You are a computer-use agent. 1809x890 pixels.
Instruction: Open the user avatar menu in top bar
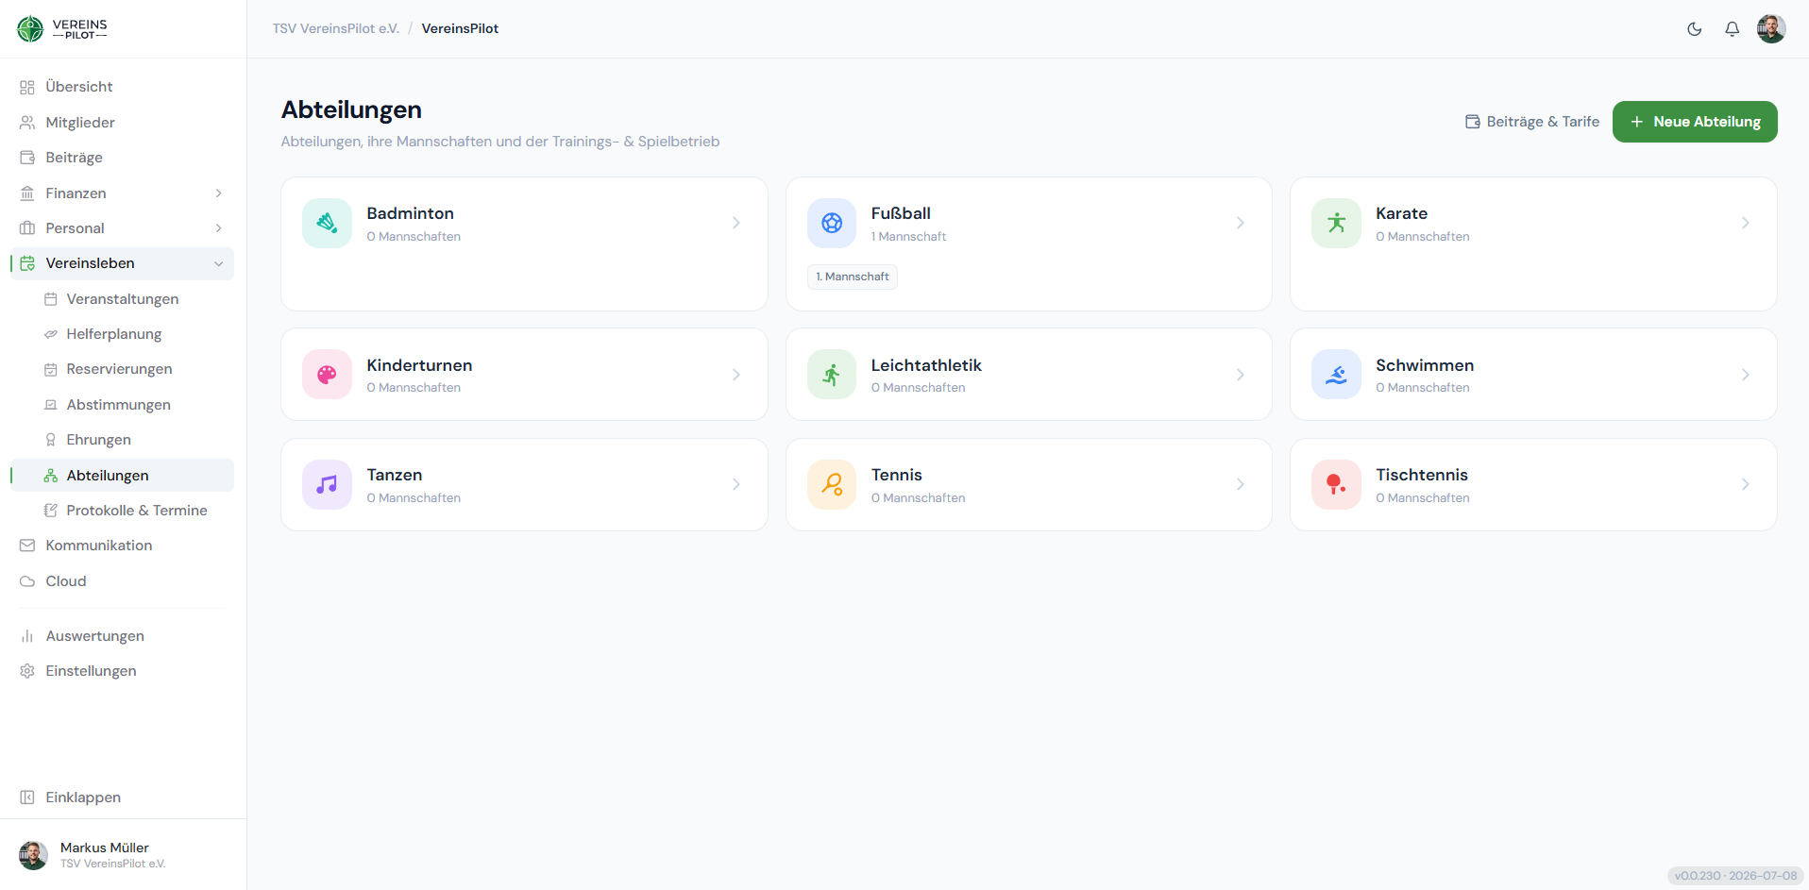(x=1771, y=29)
